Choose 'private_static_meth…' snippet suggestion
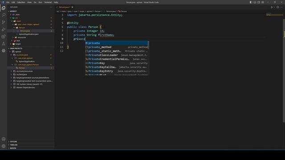The image size is (285, 160). coord(117,51)
